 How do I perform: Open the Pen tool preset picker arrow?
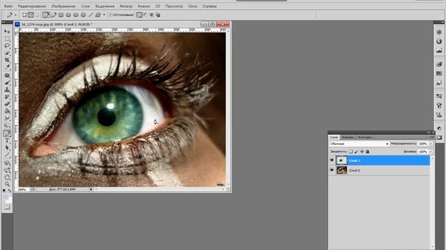15,15
